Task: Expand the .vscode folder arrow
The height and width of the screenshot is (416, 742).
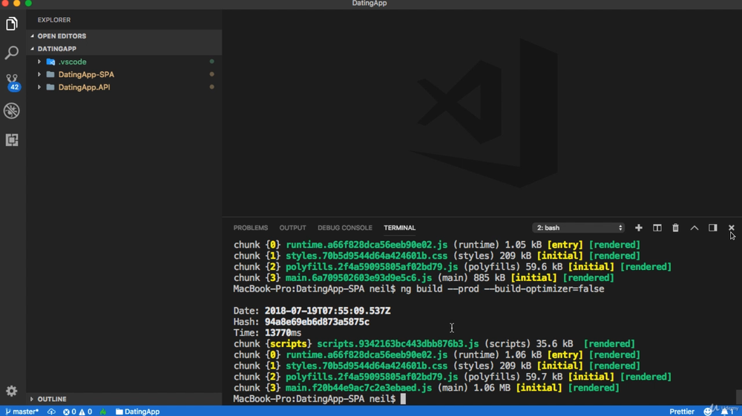Action: coord(39,62)
